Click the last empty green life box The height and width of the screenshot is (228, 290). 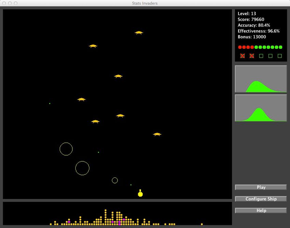point(280,56)
